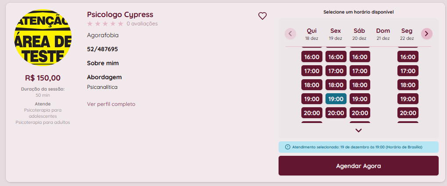Favorite Psicologo Cypress with heart icon
The image size is (447, 186).
(262, 16)
